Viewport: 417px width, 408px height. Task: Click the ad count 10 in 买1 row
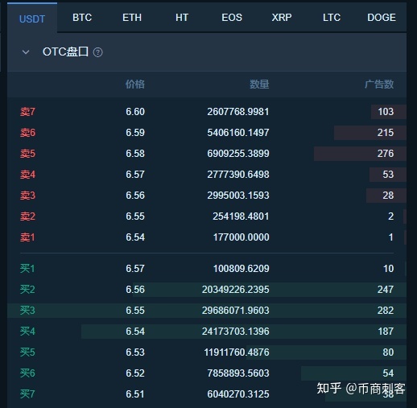tap(388, 269)
